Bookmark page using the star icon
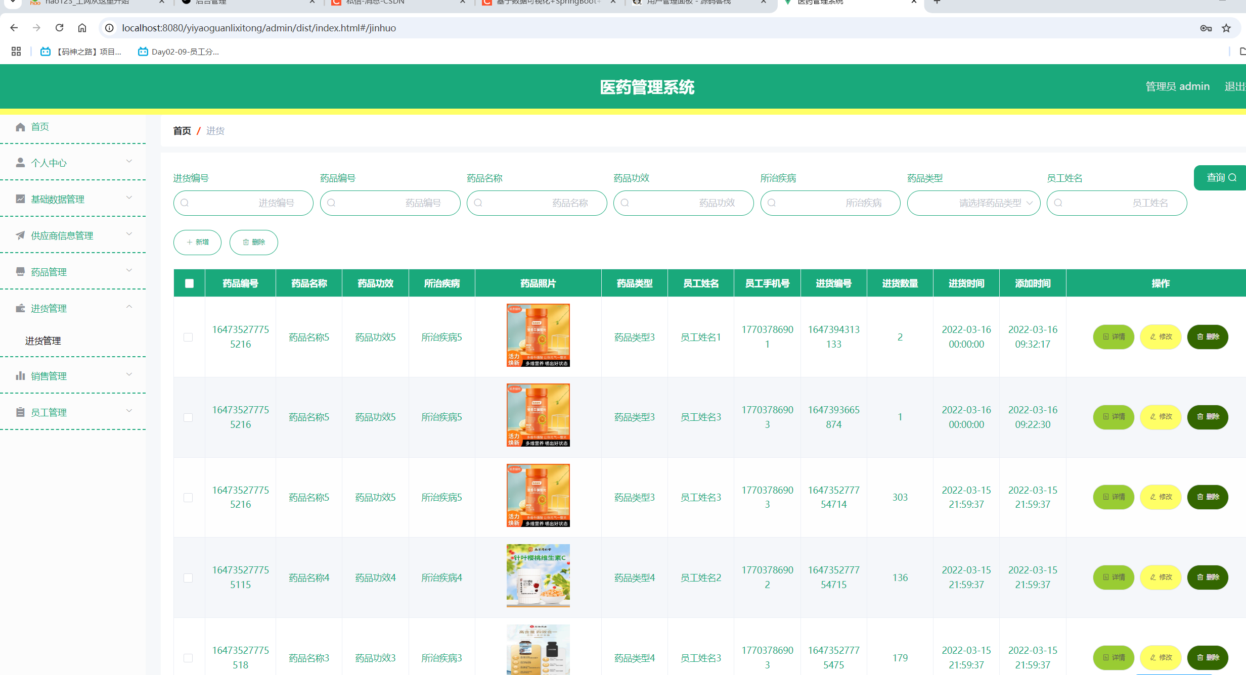 click(x=1226, y=28)
